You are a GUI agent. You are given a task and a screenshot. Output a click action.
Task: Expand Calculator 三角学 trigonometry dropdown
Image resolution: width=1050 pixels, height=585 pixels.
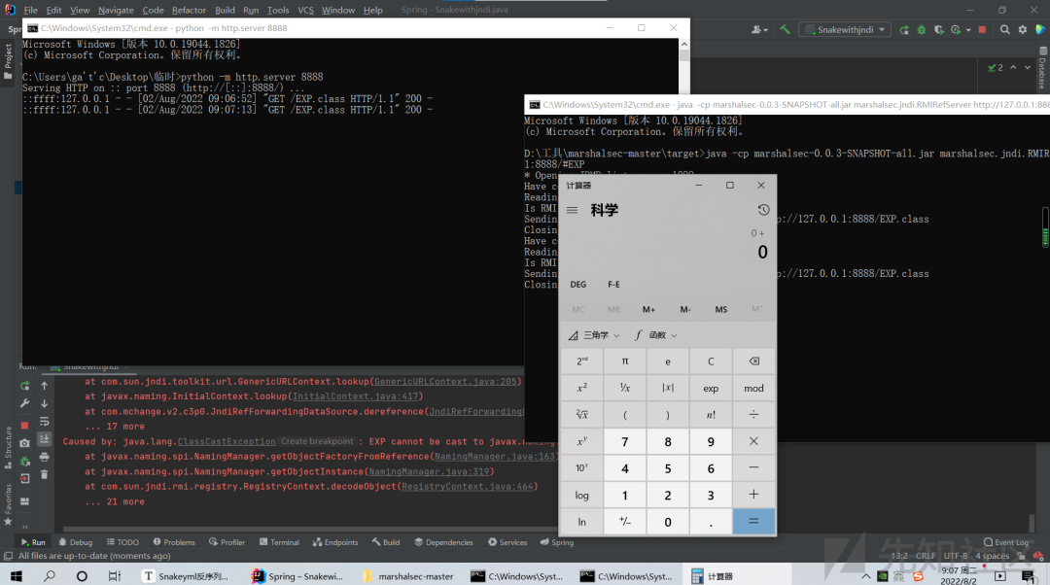594,335
